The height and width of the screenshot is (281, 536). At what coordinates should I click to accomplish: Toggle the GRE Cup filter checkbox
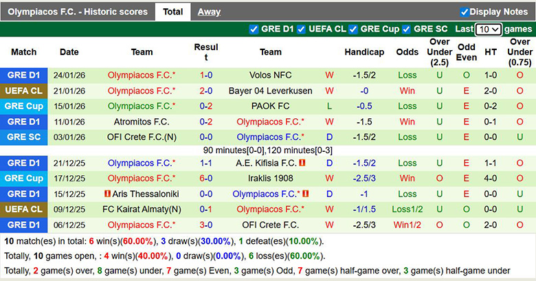[x=353, y=29]
